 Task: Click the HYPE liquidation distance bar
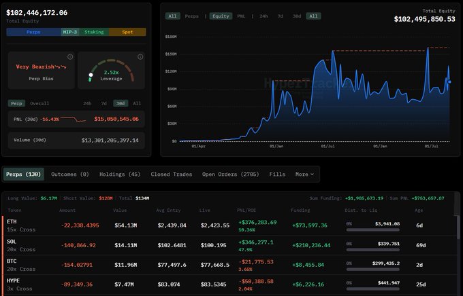(373, 289)
